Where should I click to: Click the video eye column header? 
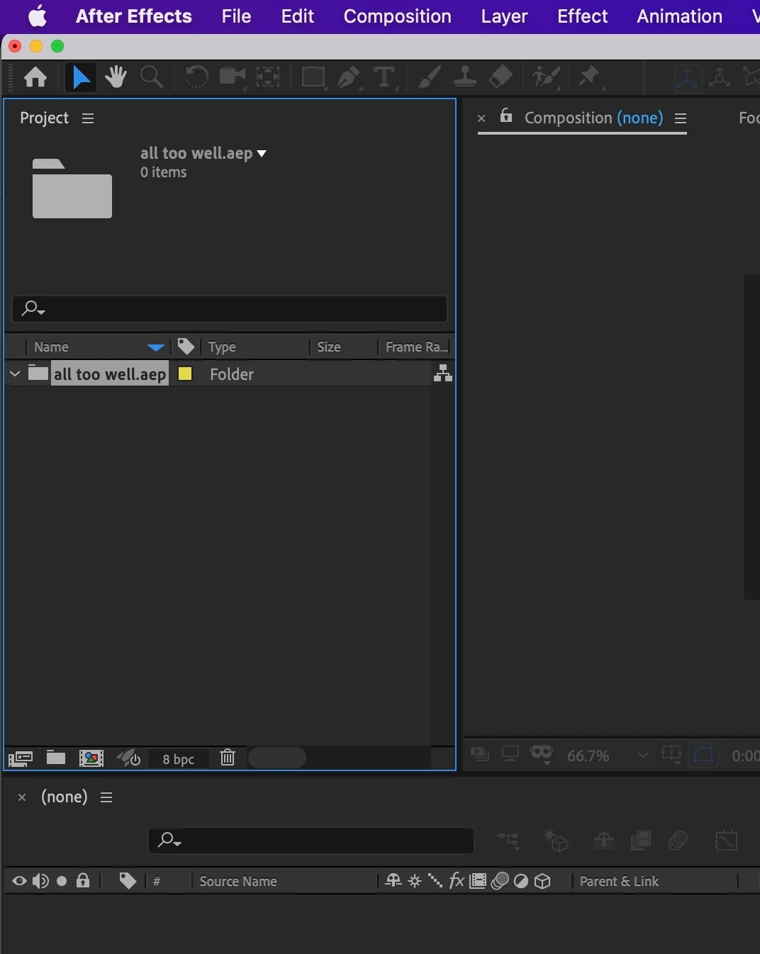(x=19, y=881)
